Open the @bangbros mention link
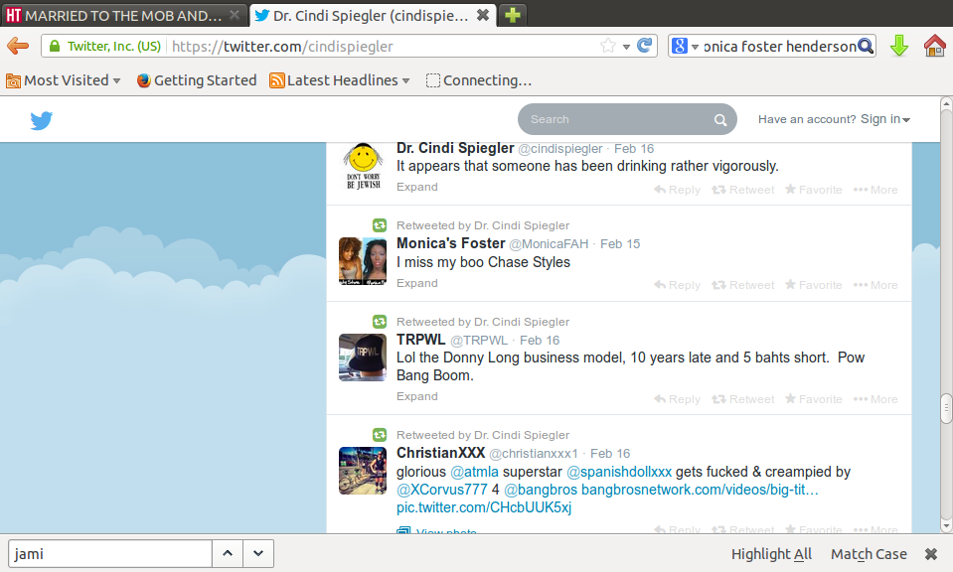Screen dimensions: 953x572 coord(541,490)
